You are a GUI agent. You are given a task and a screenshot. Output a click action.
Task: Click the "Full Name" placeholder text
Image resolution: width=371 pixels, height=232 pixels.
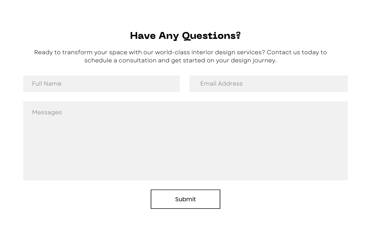tap(47, 84)
